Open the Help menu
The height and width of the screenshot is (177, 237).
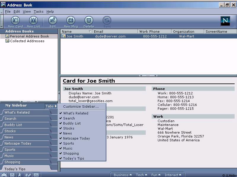pyautogui.click(x=50, y=12)
